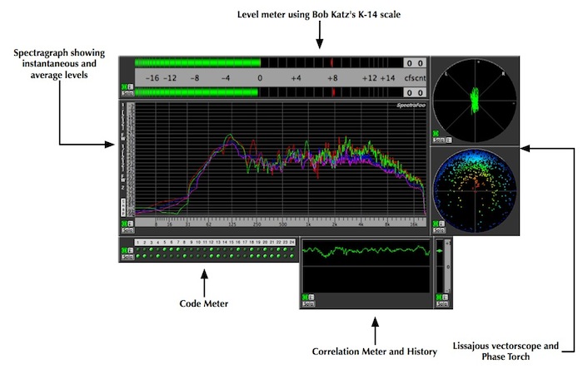The height and width of the screenshot is (369, 583).
Task: Toggle the level meter's green power icon
Action: click(124, 86)
